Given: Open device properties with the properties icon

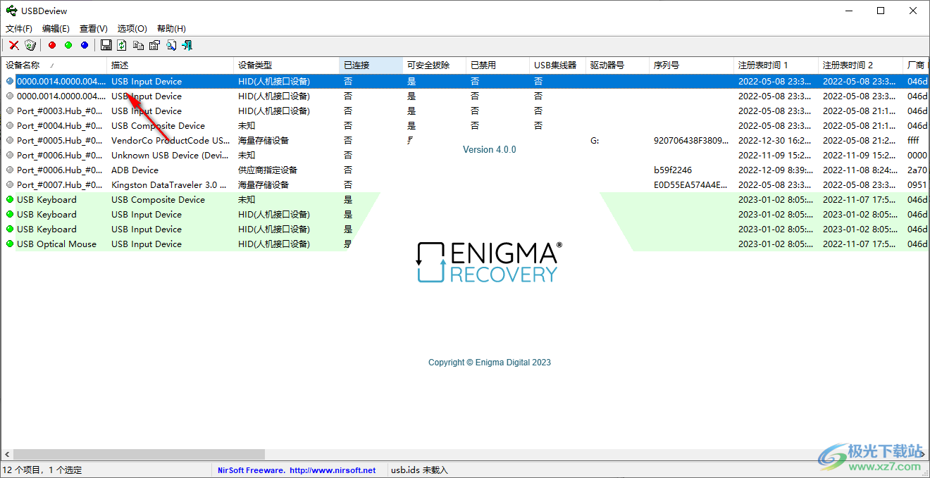Looking at the screenshot, I should click(154, 45).
